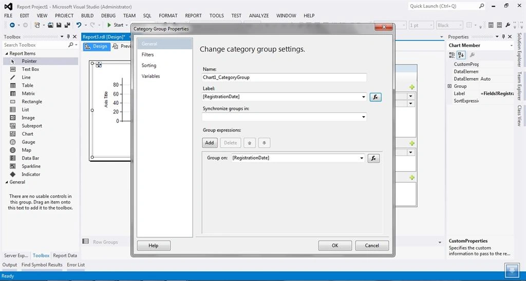Click the Add group expression button

click(210, 143)
